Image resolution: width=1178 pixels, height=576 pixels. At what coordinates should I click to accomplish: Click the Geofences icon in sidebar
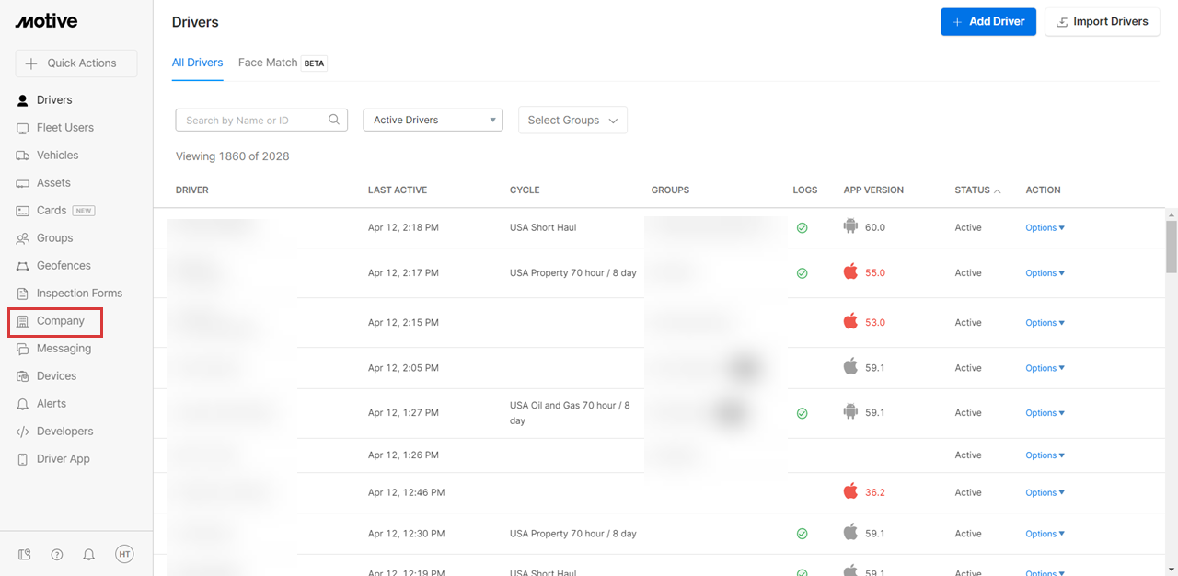(23, 266)
